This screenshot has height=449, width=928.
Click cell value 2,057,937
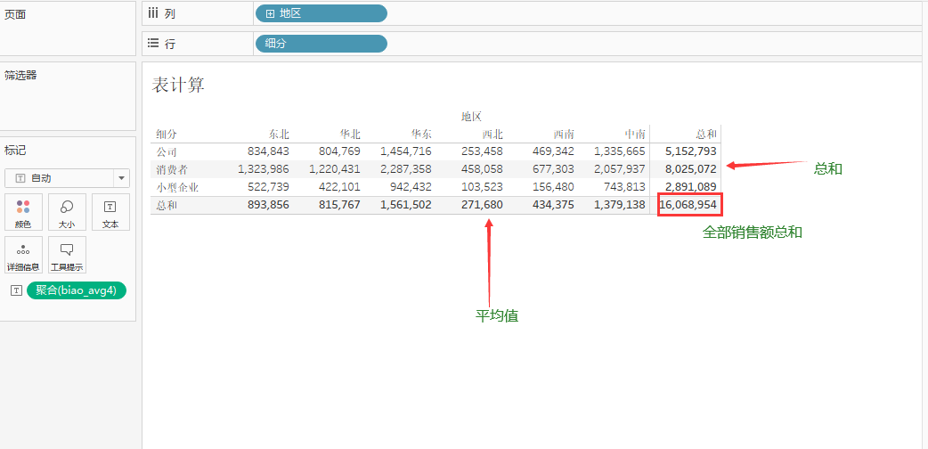click(x=620, y=169)
